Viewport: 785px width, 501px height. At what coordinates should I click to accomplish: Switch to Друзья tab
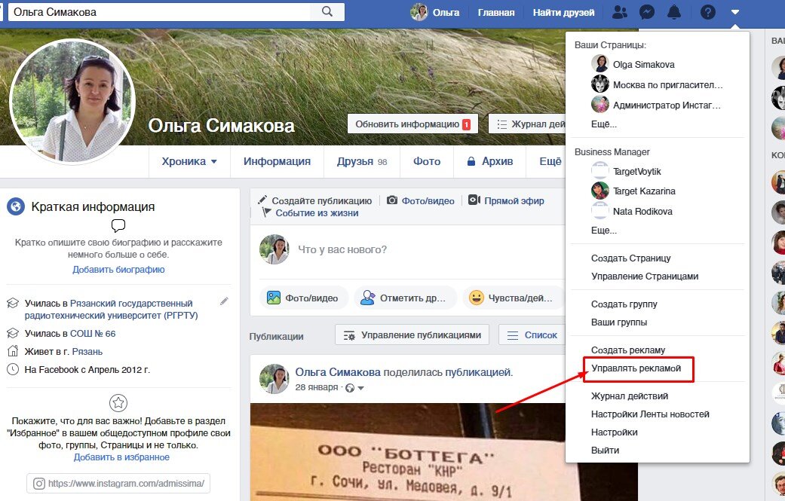362,161
